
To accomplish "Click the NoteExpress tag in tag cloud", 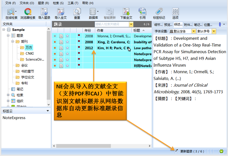I will click(x=14, y=118).
